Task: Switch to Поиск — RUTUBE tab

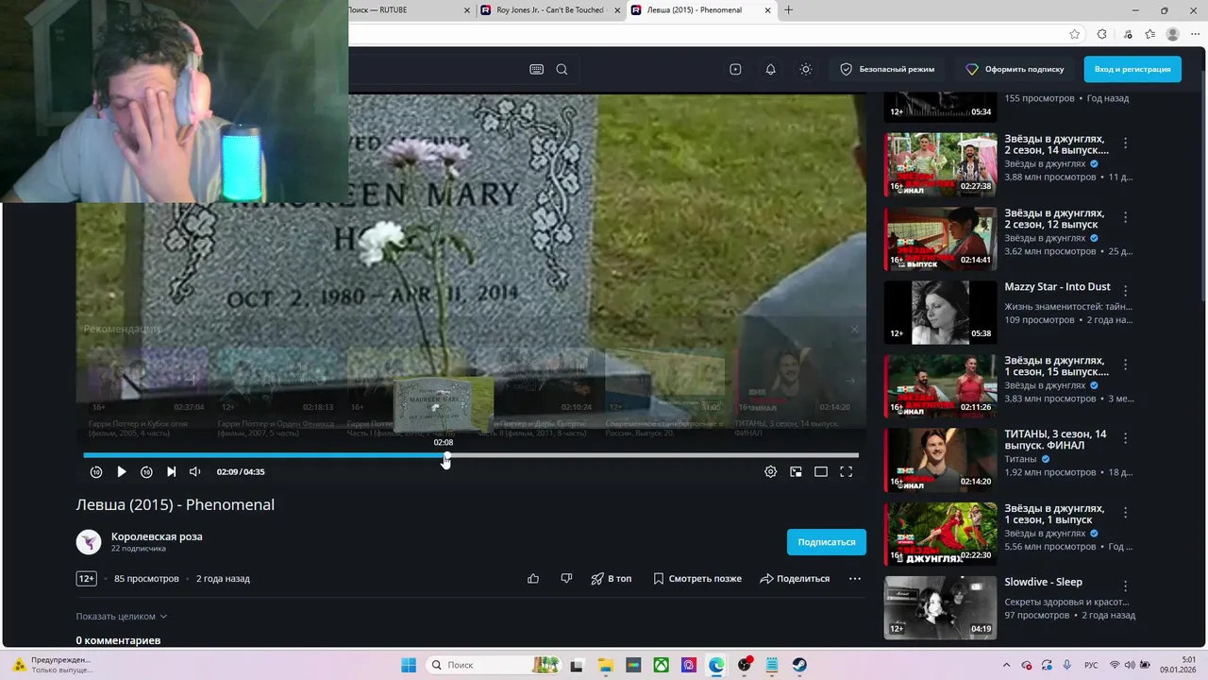Action: click(x=408, y=10)
